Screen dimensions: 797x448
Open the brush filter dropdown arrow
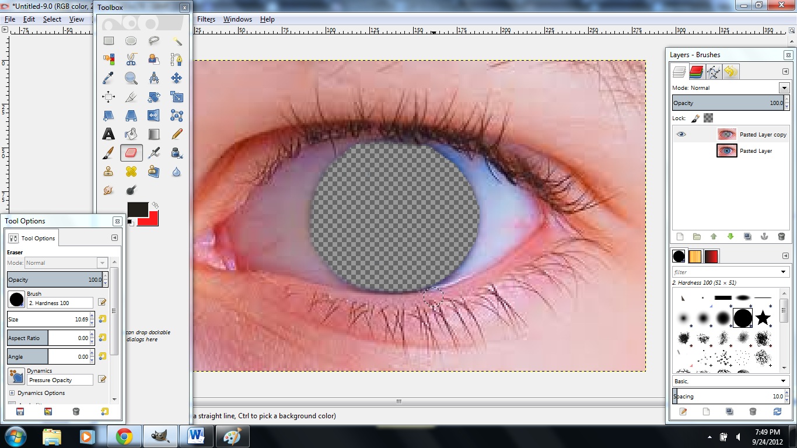[x=784, y=272]
